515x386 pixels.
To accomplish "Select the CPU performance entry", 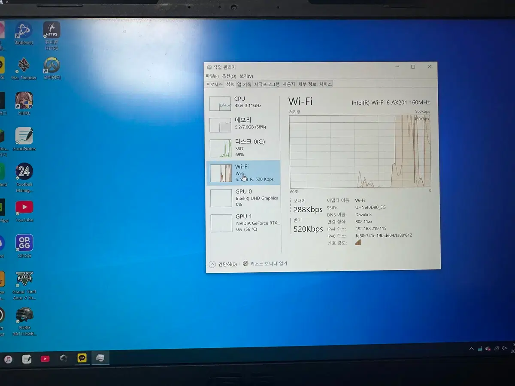I will [x=243, y=103].
